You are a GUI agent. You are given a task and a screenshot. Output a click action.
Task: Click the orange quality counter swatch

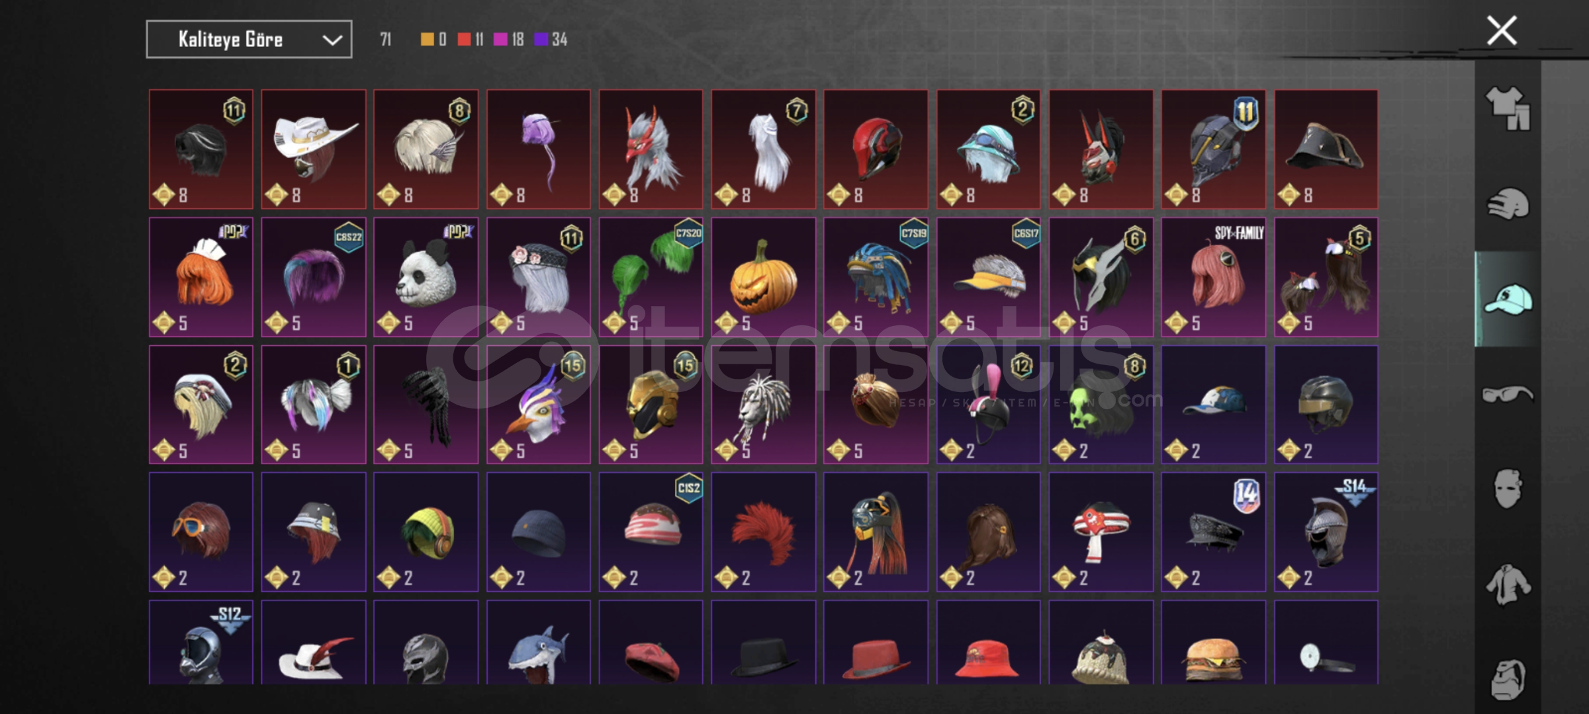pyautogui.click(x=427, y=40)
